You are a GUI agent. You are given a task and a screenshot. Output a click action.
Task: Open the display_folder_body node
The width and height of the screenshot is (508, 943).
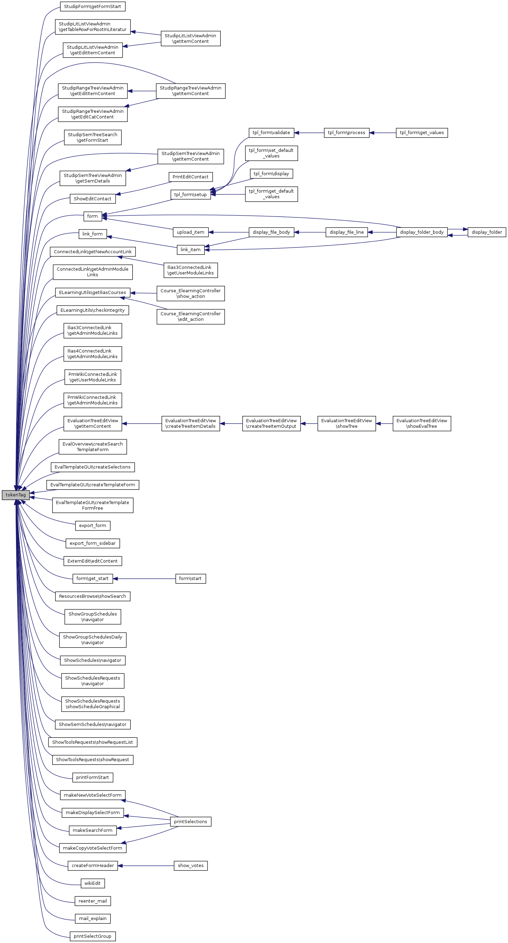pyautogui.click(x=422, y=232)
